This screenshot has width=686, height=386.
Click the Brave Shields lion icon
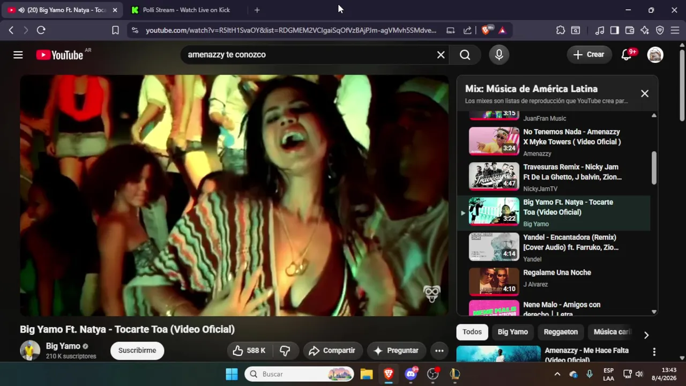486,31
